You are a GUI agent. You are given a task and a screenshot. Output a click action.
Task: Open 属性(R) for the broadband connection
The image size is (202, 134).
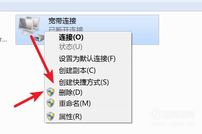[x=70, y=117]
